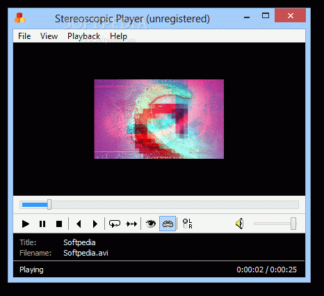This screenshot has height=296, width=324.
Task: Open the File menu
Action: [24, 36]
